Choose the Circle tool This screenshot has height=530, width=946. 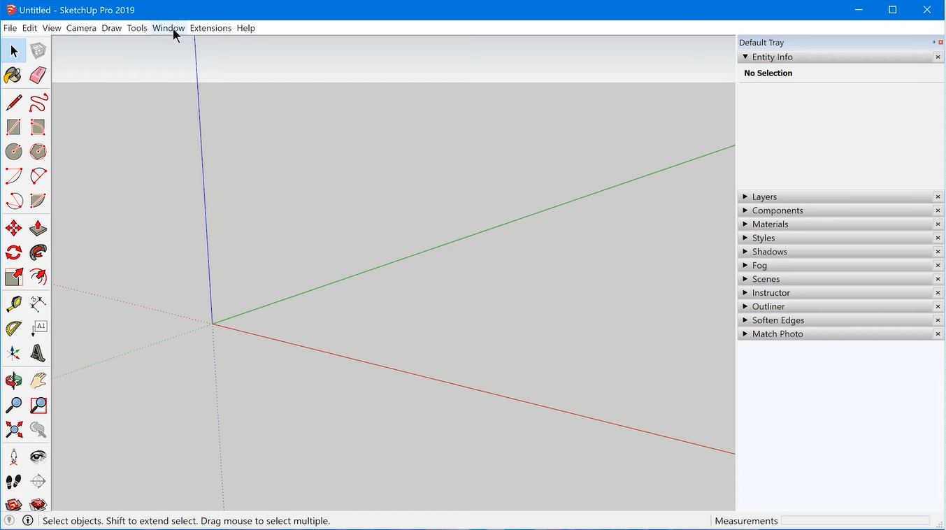(13, 151)
